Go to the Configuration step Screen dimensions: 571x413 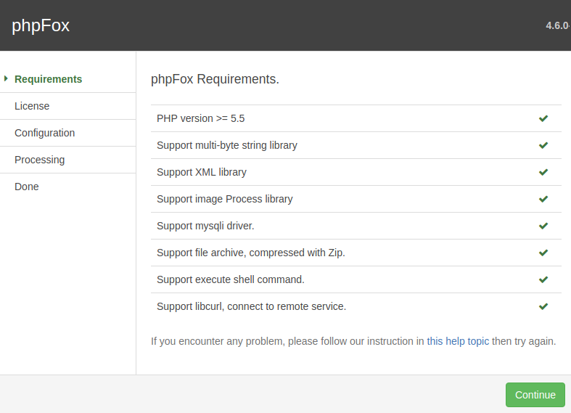click(x=44, y=133)
